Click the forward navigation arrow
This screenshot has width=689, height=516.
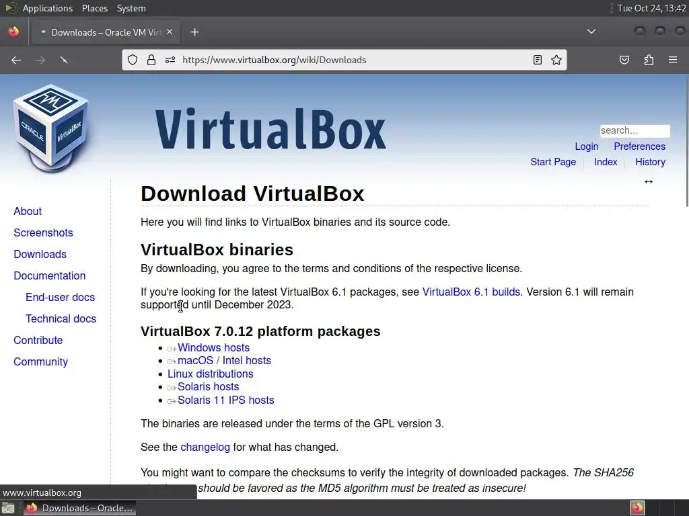(x=40, y=60)
